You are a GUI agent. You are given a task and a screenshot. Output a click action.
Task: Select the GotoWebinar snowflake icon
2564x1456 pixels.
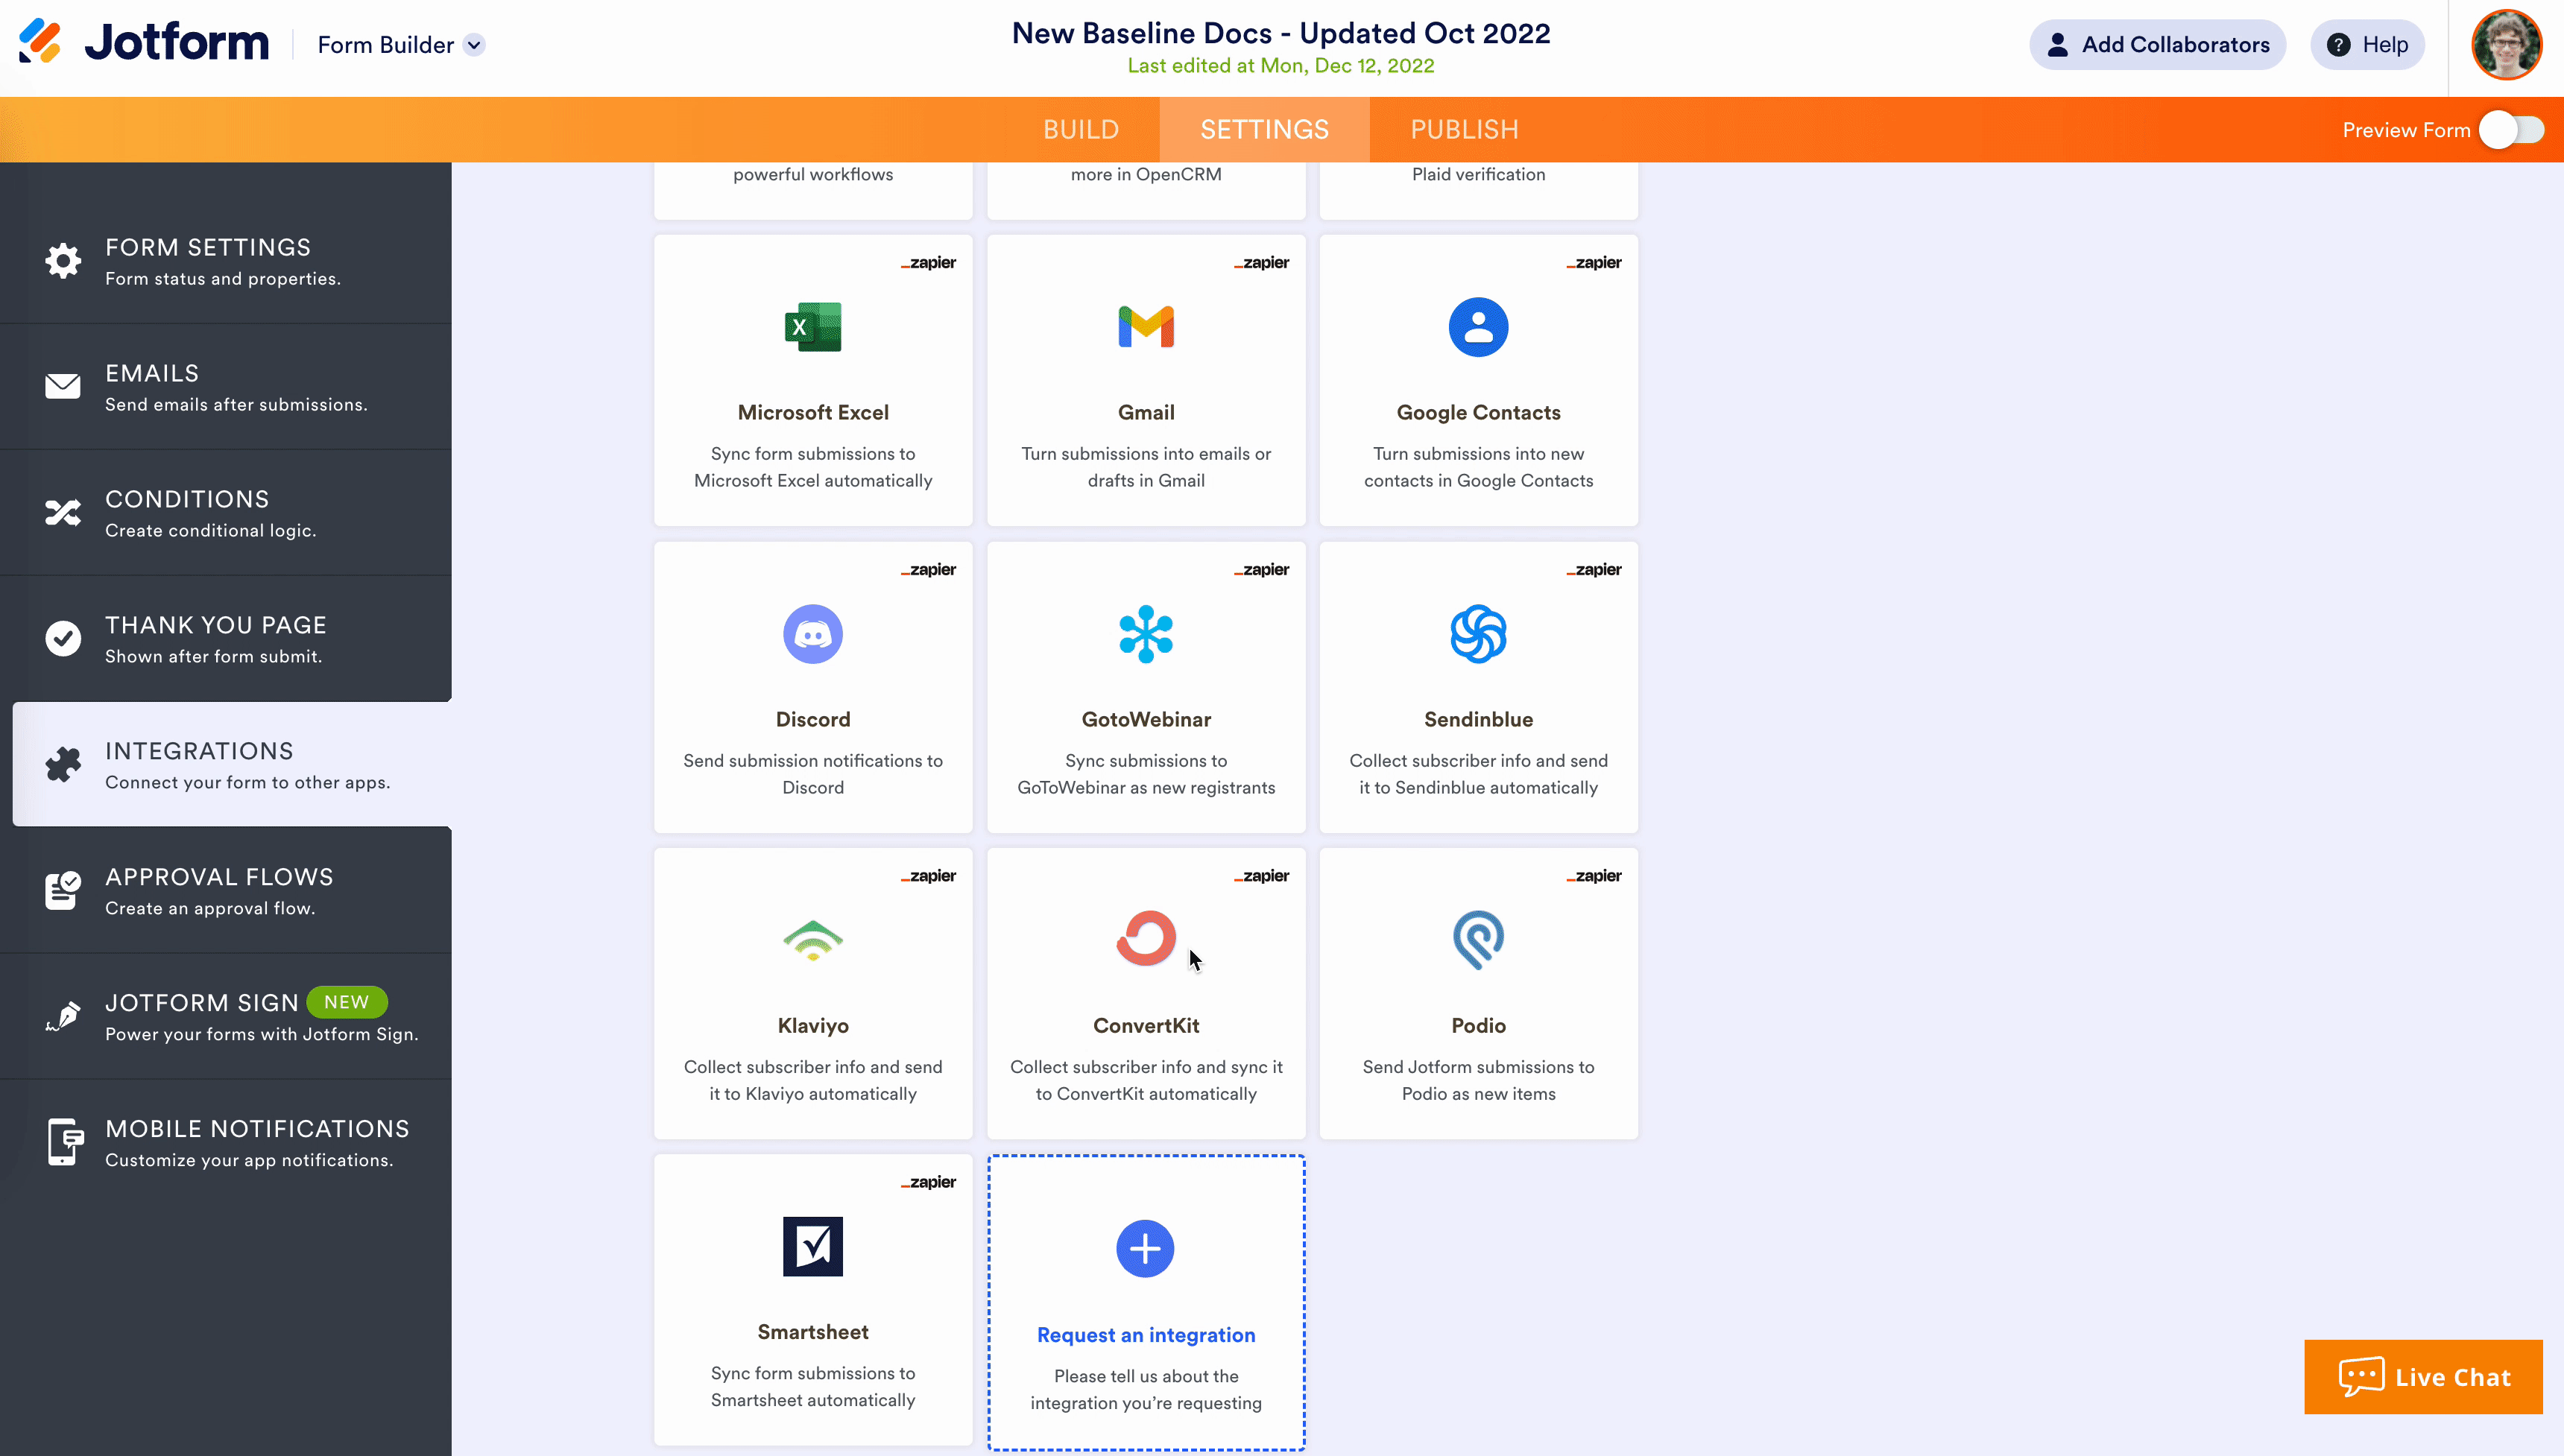tap(1146, 634)
